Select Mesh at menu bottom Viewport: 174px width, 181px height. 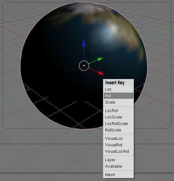coord(119,175)
